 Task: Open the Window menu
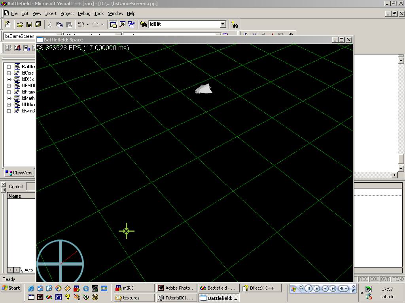115,13
